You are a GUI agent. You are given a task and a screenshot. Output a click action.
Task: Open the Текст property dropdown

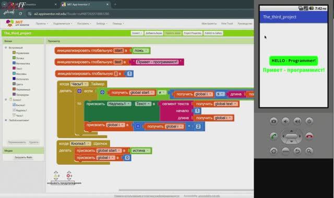[143, 104]
